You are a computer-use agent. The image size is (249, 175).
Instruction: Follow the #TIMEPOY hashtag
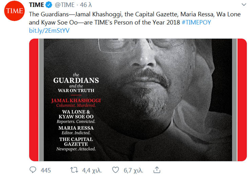point(196,22)
